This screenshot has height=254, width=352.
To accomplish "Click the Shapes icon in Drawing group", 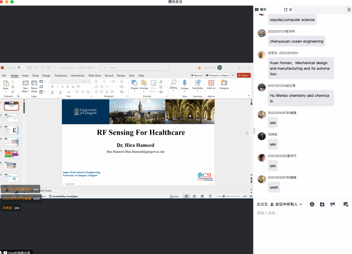I will click(x=134, y=83).
